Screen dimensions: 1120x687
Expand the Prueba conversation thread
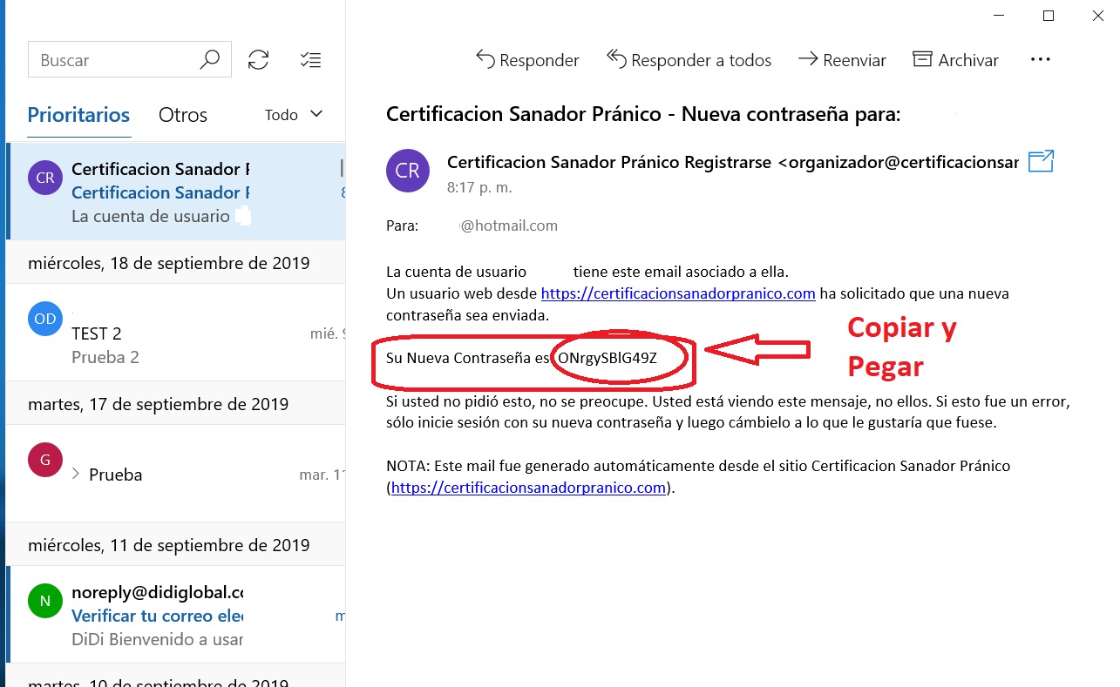coord(76,474)
